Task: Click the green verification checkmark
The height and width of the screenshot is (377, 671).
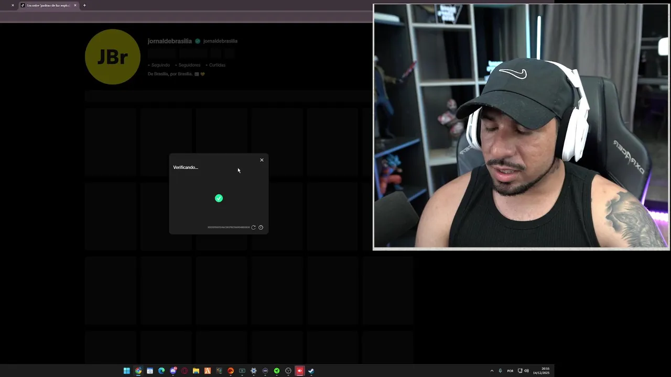Action: pos(219,198)
